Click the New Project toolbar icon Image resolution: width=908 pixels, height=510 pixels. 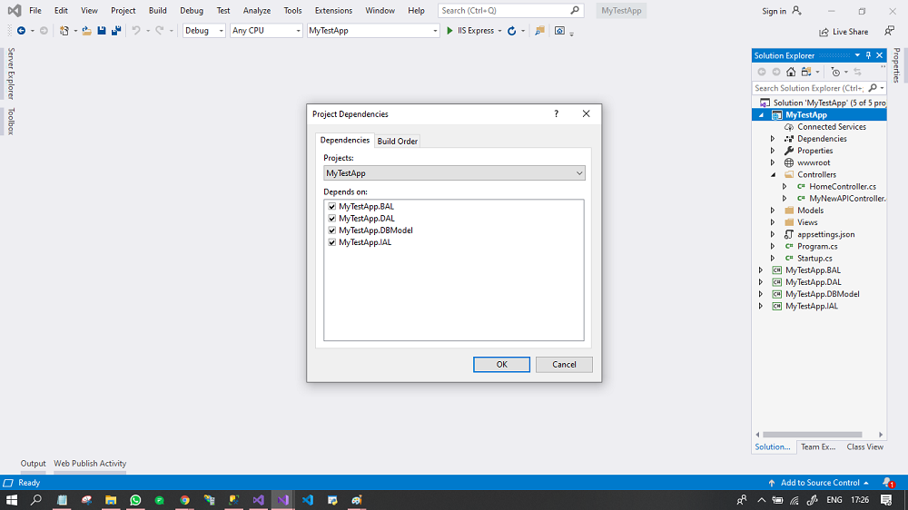pos(64,31)
